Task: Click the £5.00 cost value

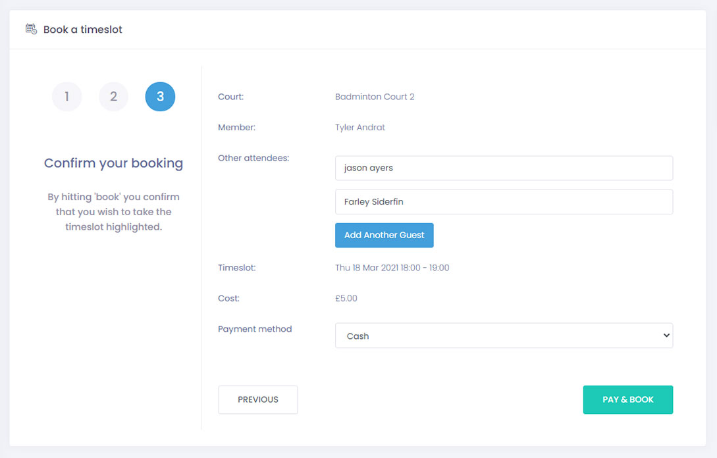Action: click(x=346, y=298)
